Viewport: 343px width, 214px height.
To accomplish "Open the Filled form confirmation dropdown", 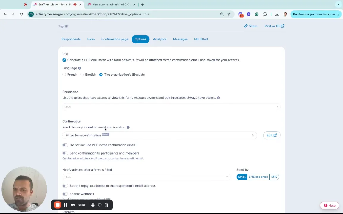I will 159,135.
